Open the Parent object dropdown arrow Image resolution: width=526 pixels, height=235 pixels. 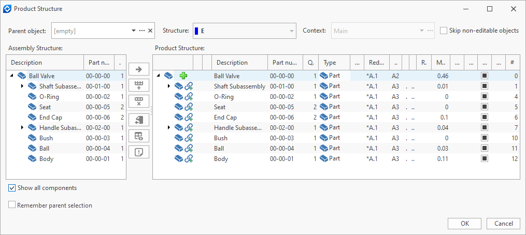coord(134,31)
